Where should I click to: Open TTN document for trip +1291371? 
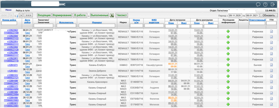pos(271,65)
